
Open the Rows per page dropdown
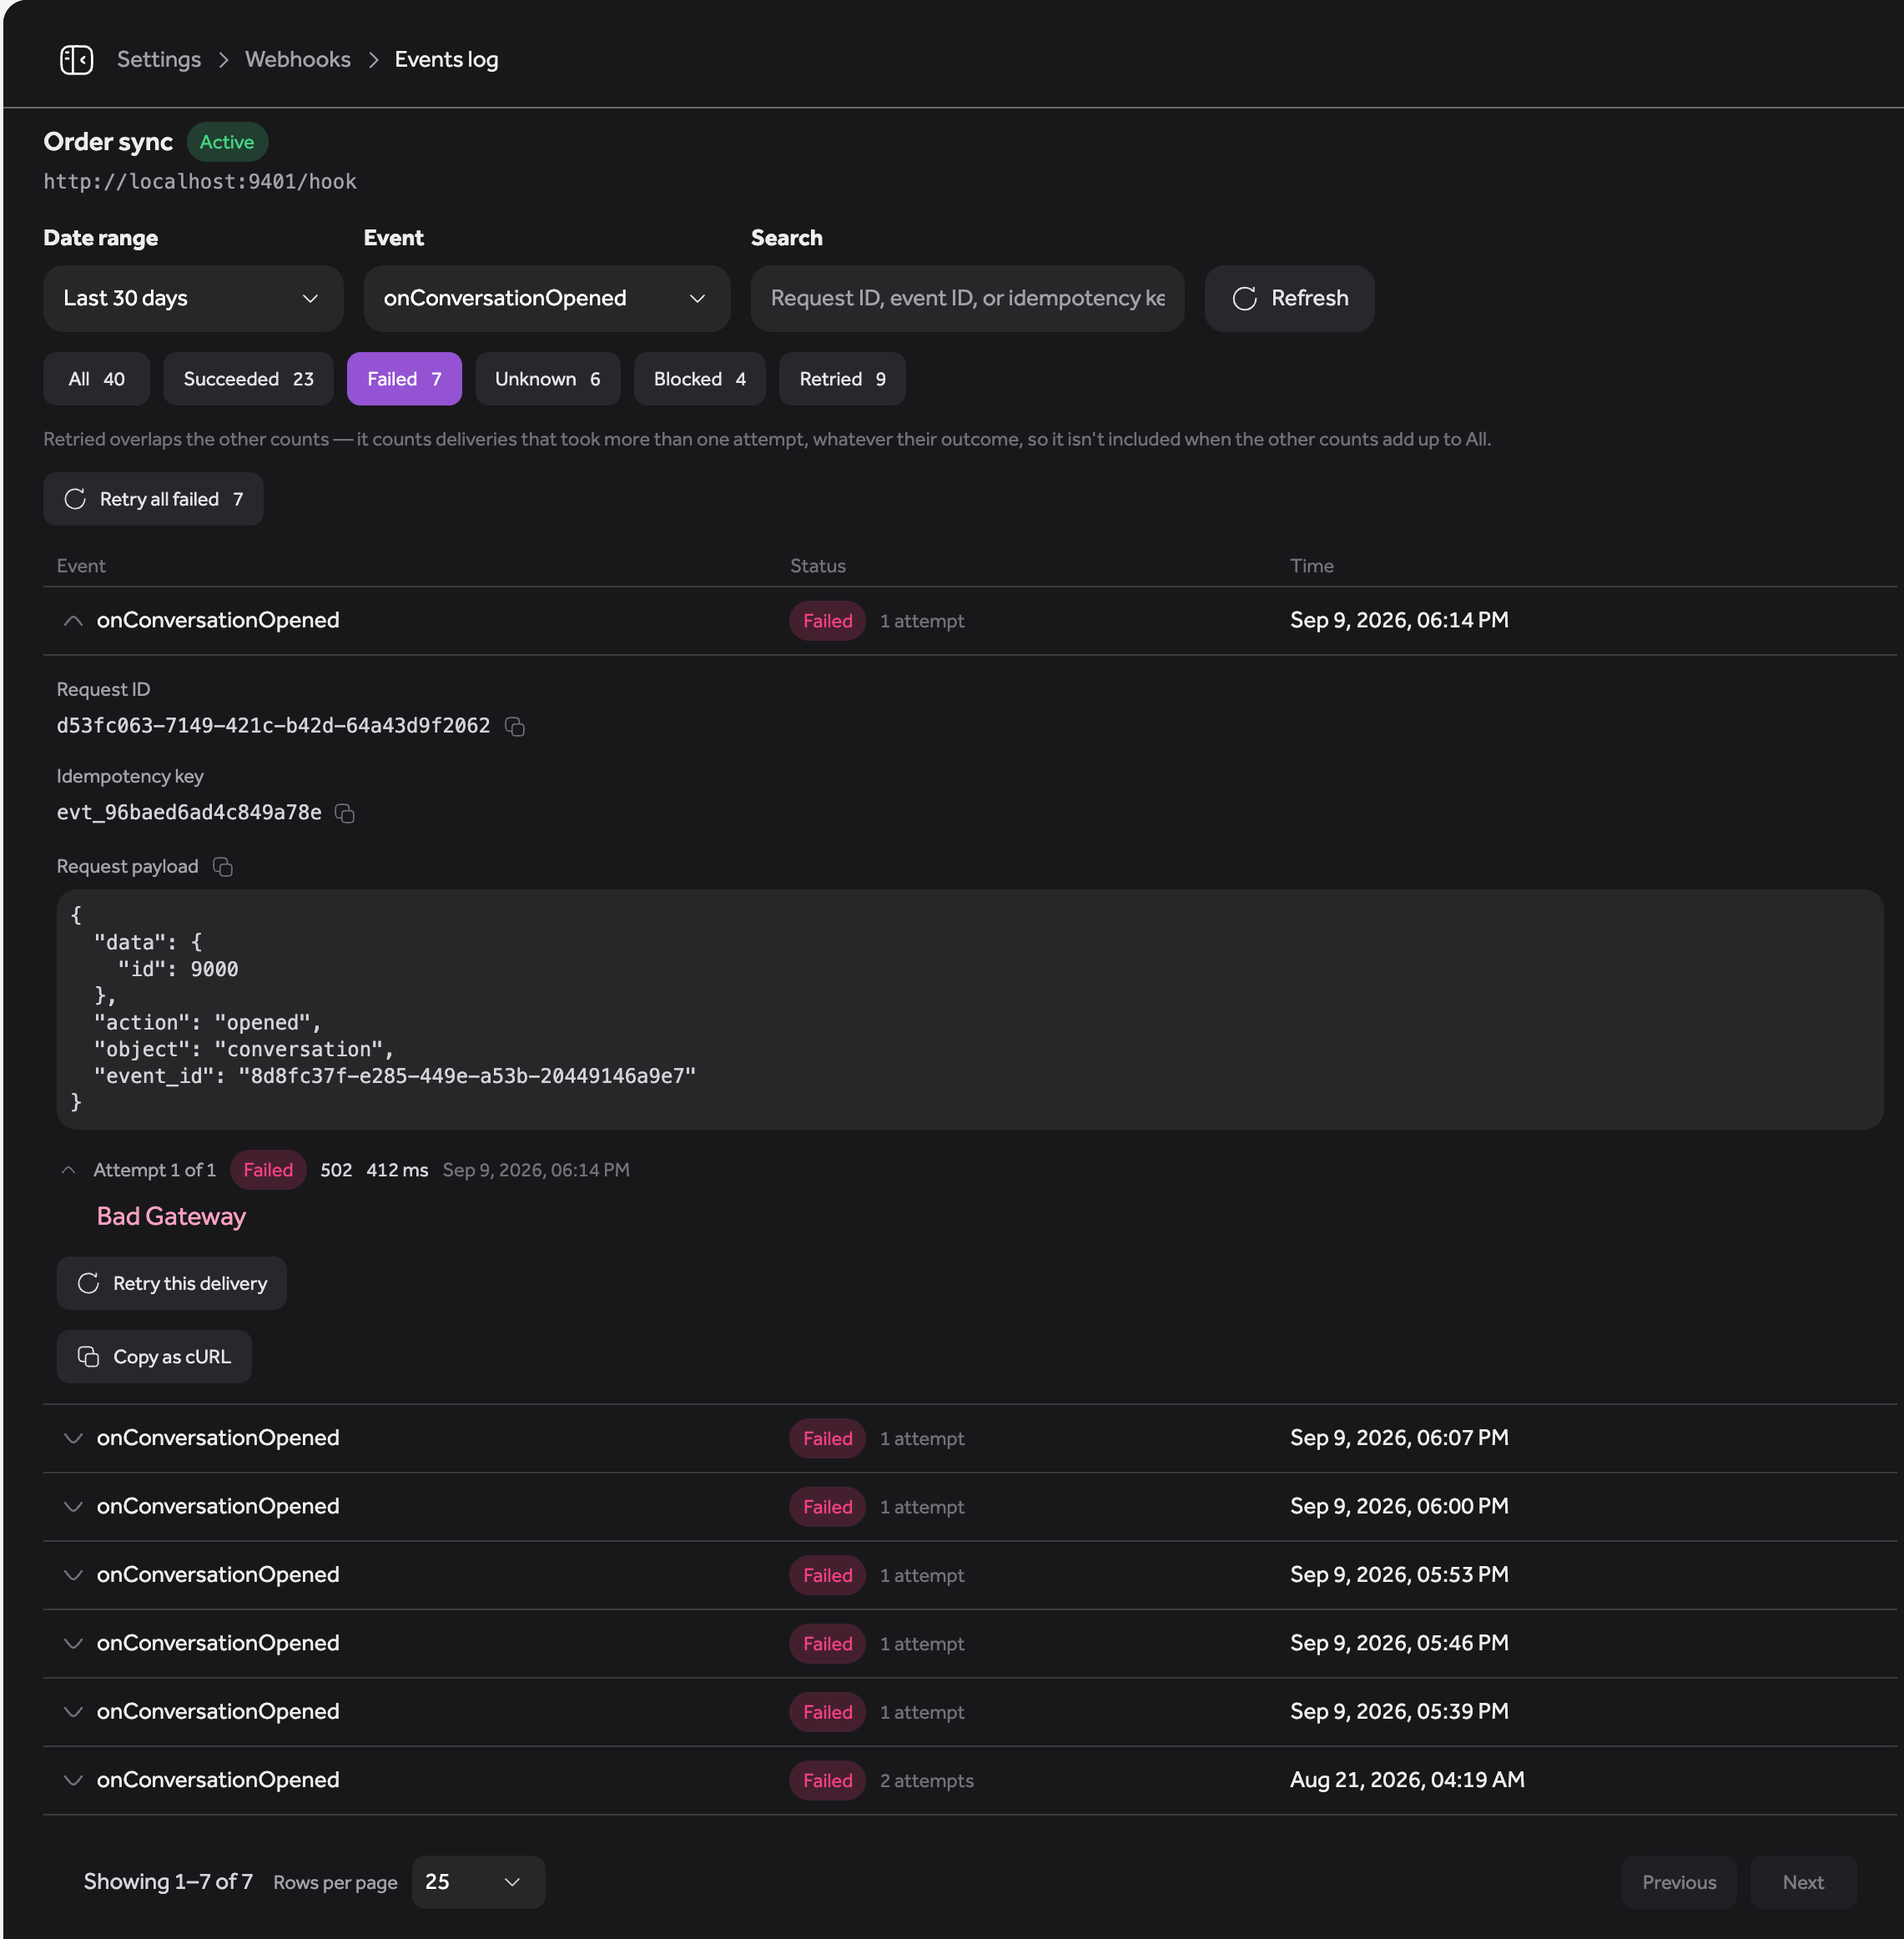[x=478, y=1882]
